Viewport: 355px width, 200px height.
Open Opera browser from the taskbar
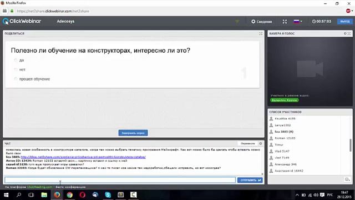tap(83, 195)
